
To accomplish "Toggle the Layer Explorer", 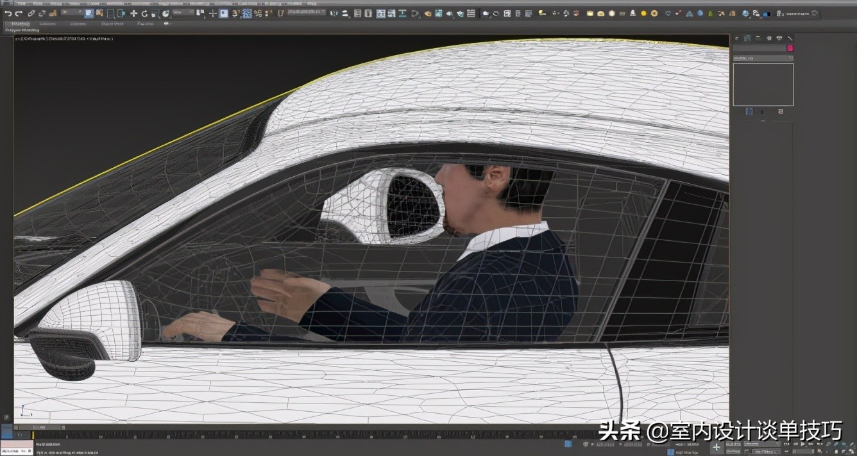I will click(369, 13).
